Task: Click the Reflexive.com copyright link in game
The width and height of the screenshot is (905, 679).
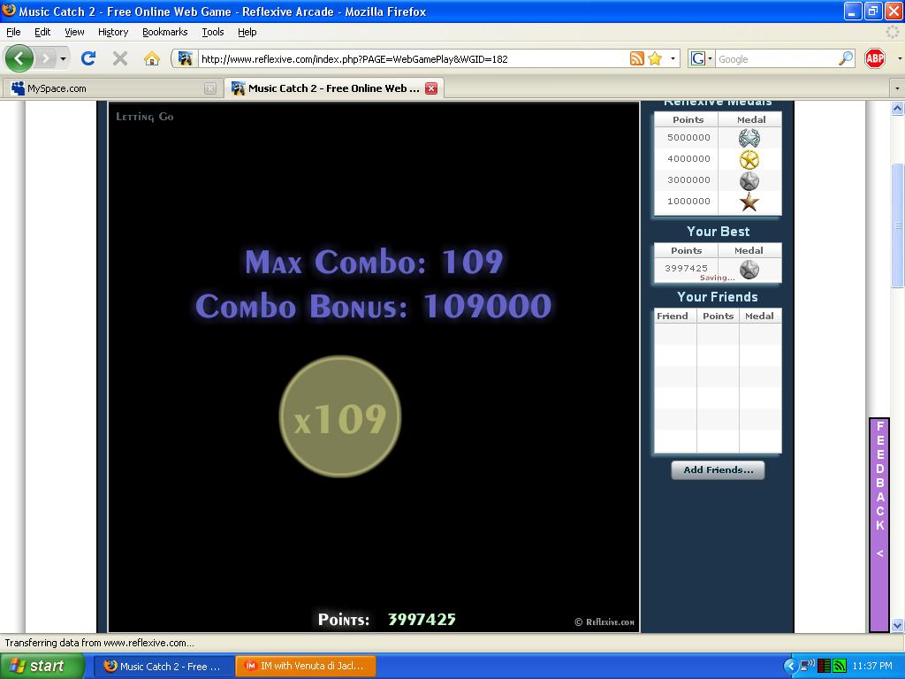Action: tap(605, 622)
